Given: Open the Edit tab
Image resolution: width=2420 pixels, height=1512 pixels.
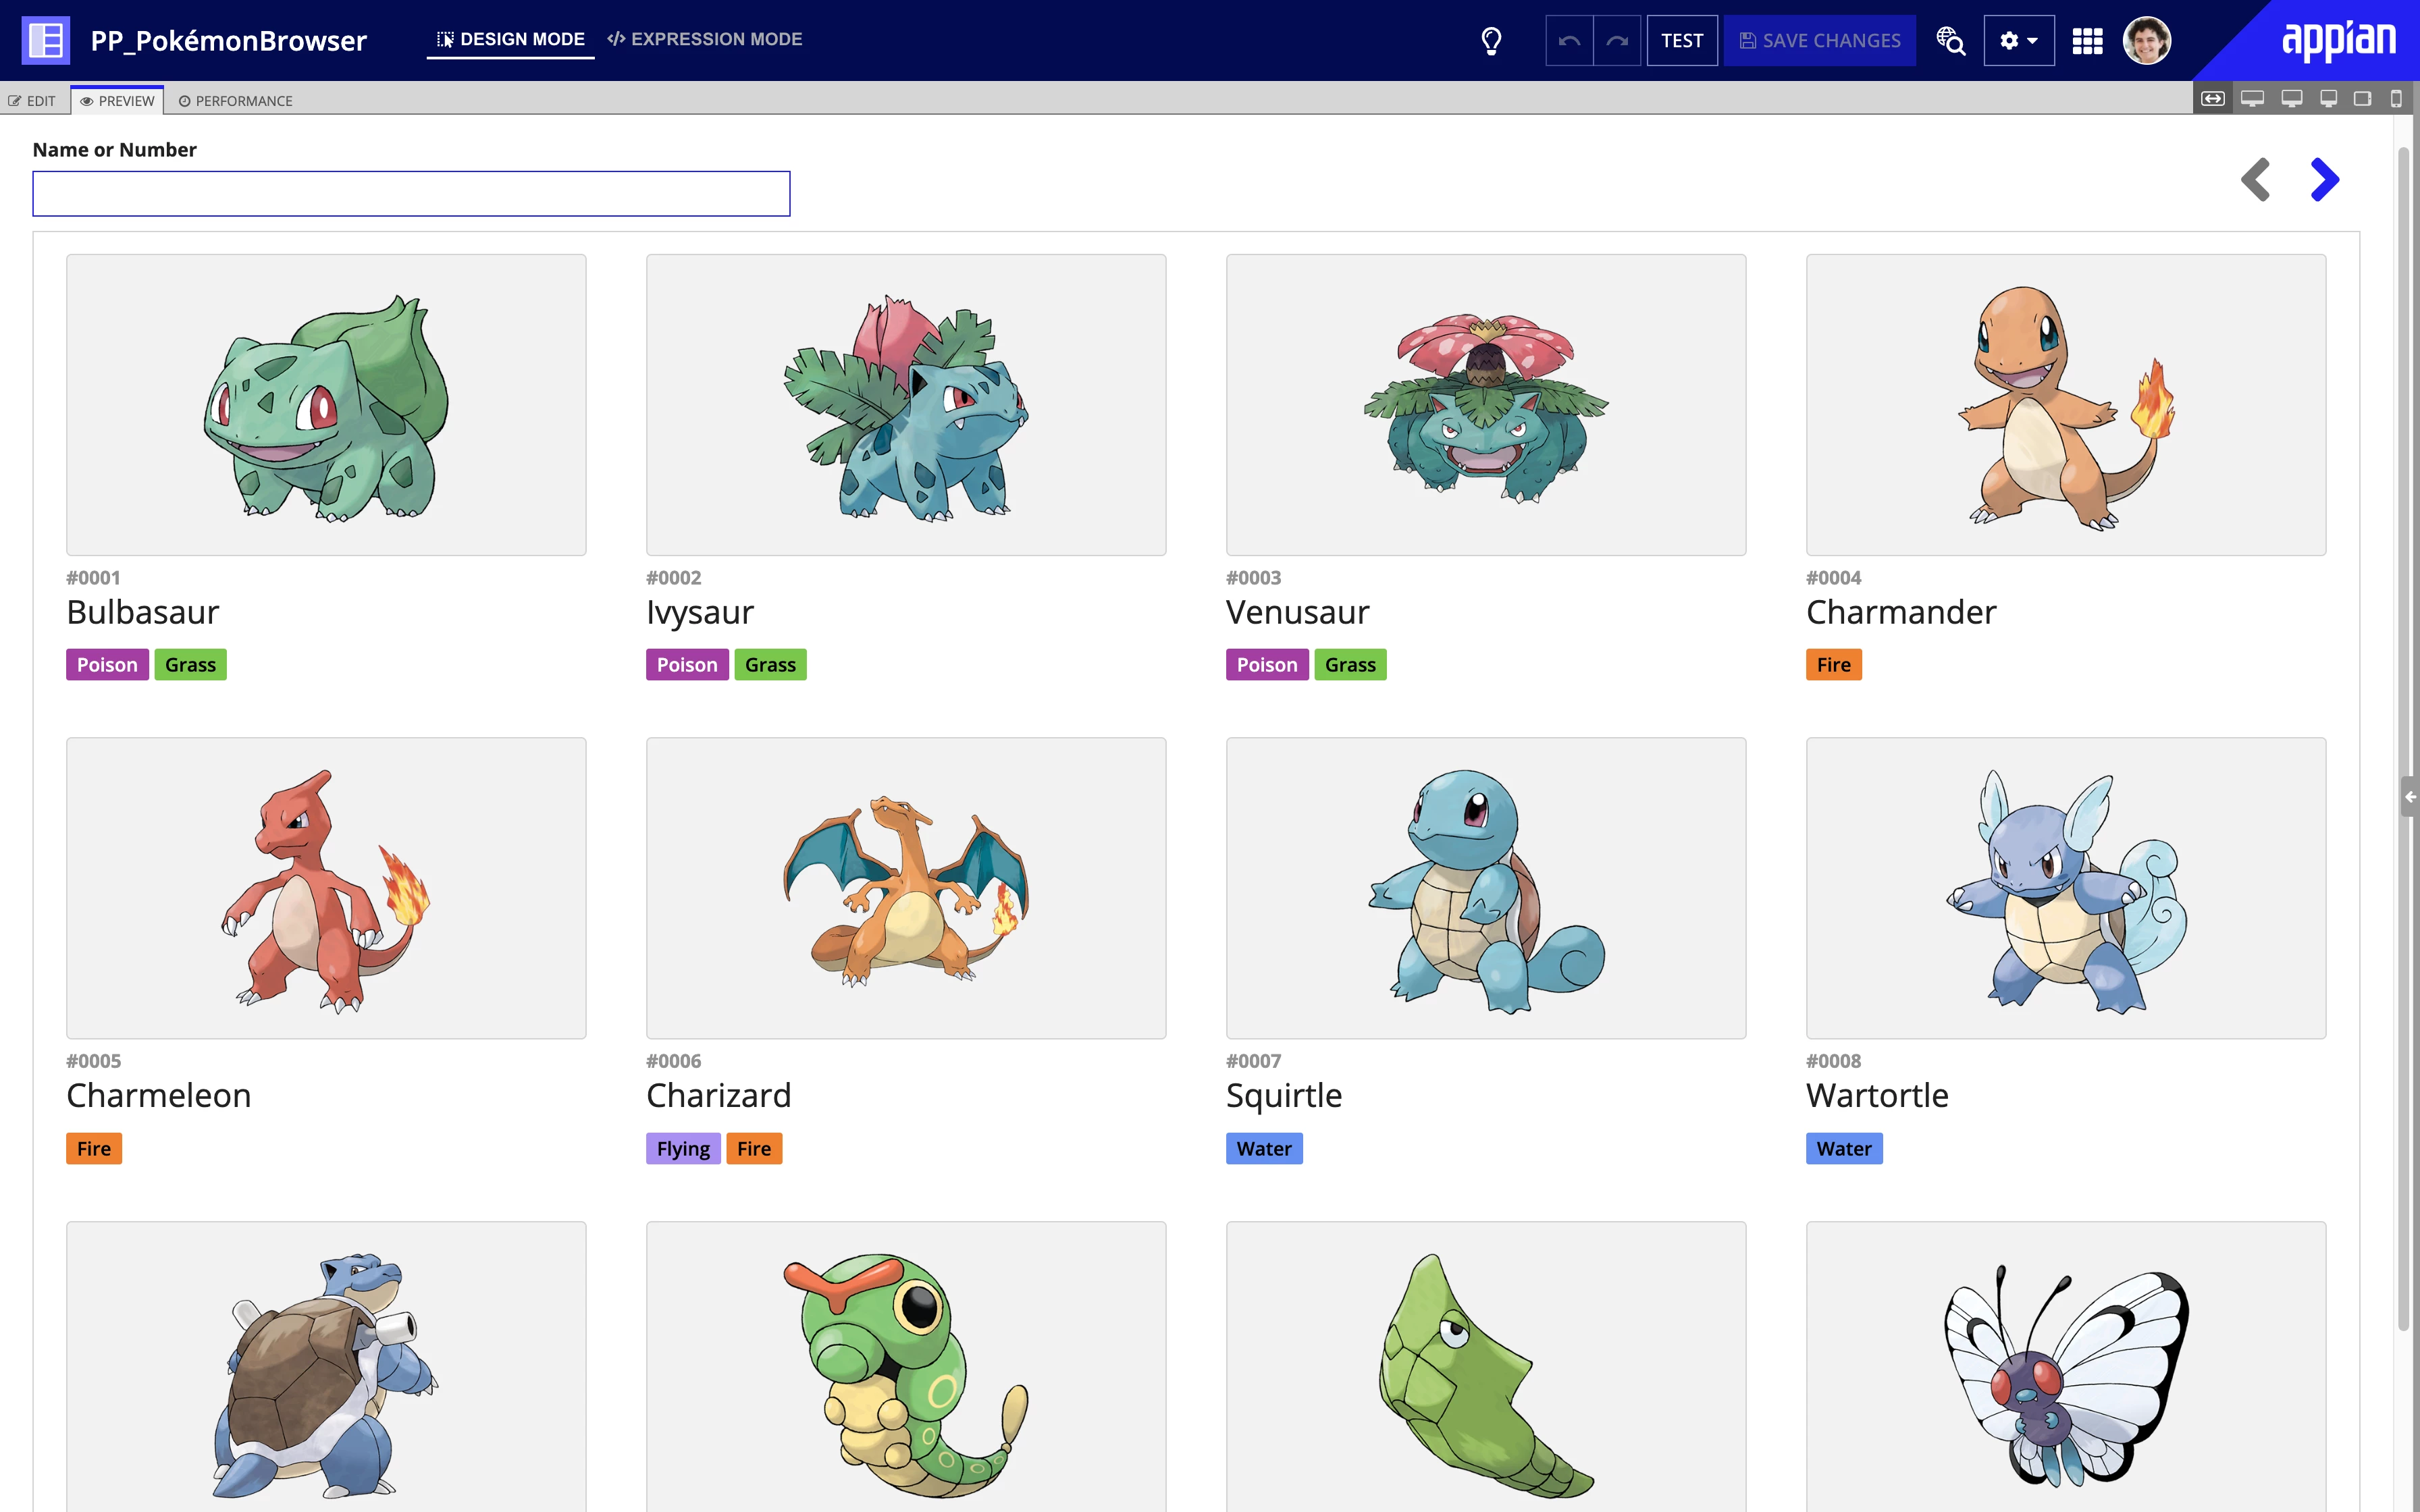Looking at the screenshot, I should (x=33, y=101).
